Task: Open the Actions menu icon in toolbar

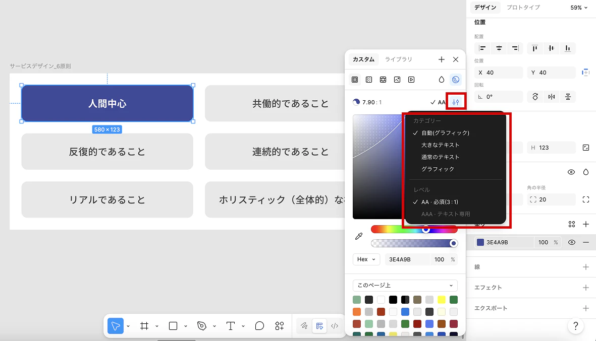Action: pos(280,326)
